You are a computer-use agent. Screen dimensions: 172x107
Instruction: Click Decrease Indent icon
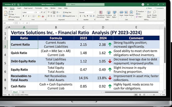click(57, 16)
